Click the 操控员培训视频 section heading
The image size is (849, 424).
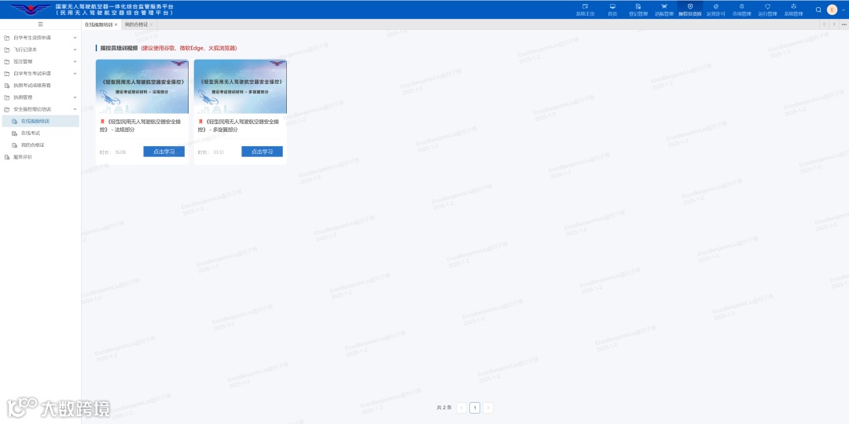pos(119,48)
